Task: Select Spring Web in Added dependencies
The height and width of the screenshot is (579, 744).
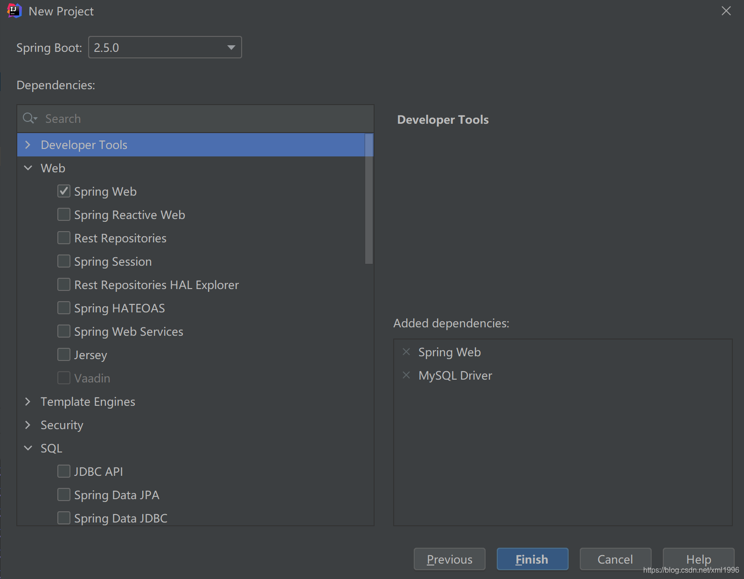Action: 450,352
